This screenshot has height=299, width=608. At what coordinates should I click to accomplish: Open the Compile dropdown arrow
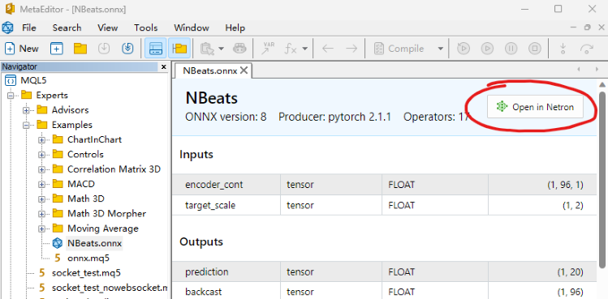pos(440,49)
